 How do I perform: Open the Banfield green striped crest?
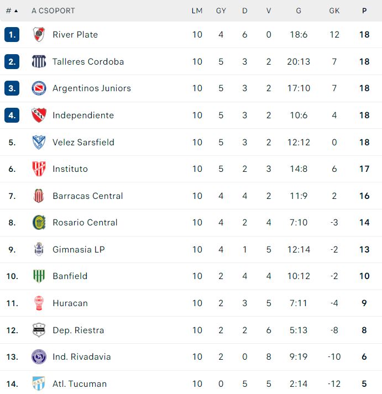[39, 276]
